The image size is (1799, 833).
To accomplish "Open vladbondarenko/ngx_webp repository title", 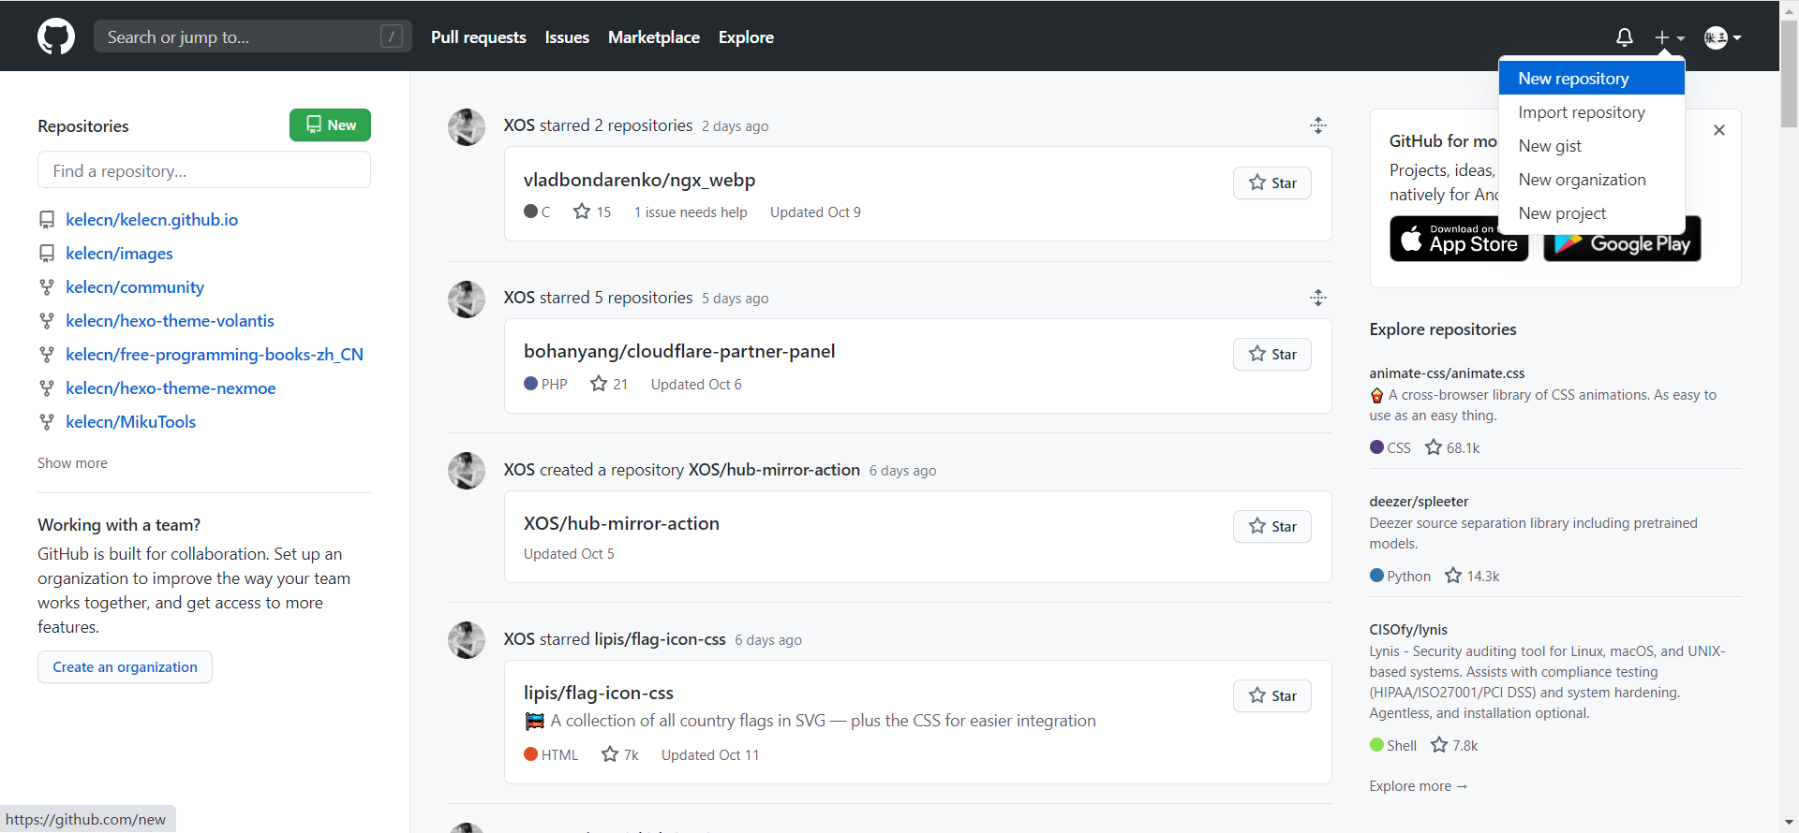I will coord(639,180).
